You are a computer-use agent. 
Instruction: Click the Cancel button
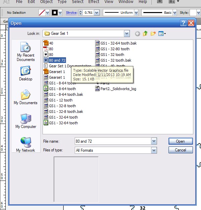click(x=181, y=150)
